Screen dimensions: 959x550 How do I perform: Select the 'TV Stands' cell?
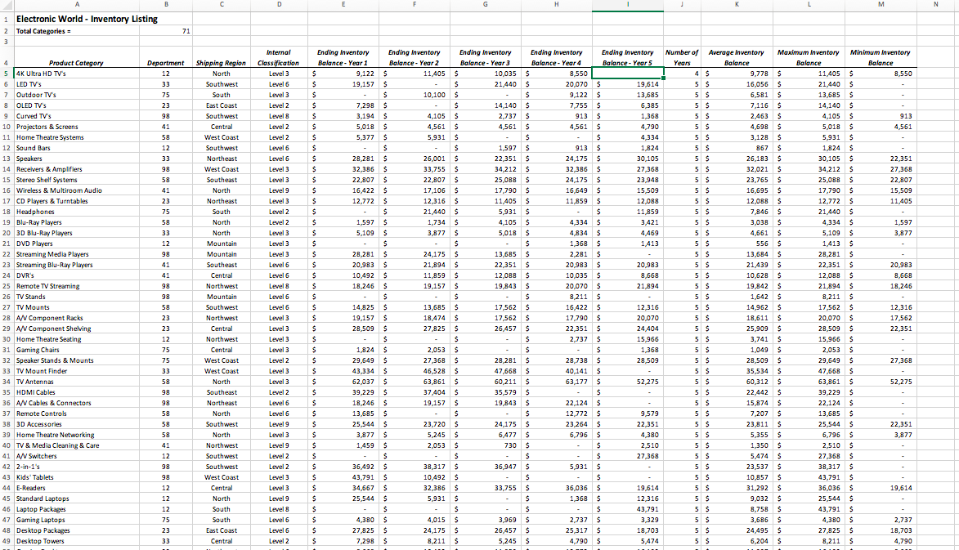click(x=77, y=297)
